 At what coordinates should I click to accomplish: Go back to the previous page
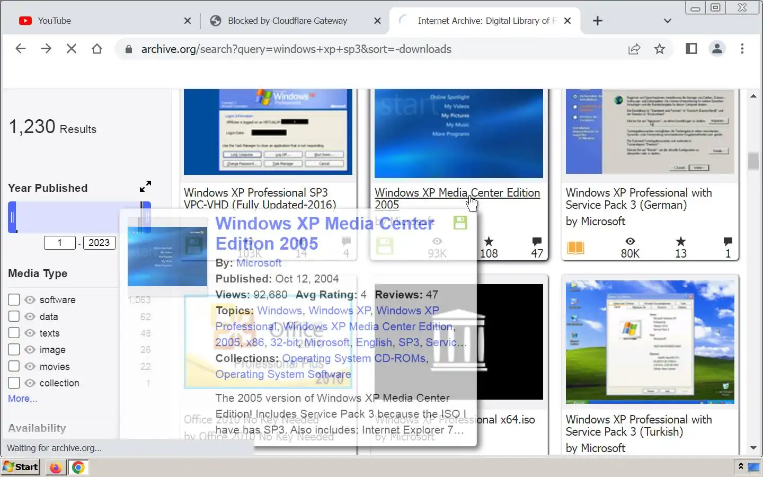(21, 49)
